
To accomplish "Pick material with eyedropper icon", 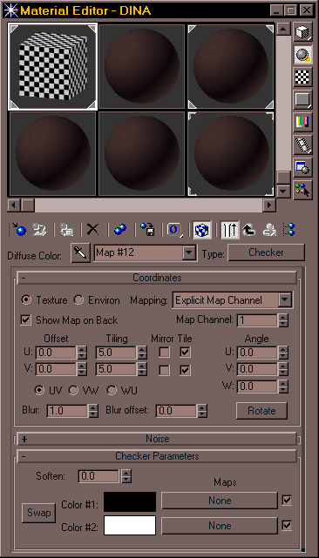I will [x=80, y=253].
